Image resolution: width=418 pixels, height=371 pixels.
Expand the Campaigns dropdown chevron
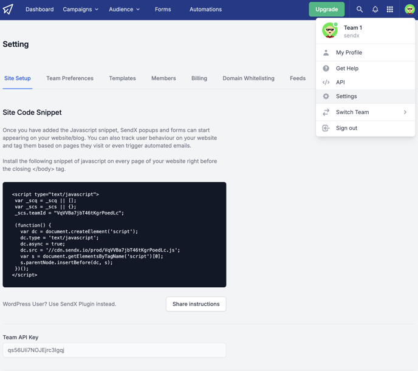pos(97,9)
